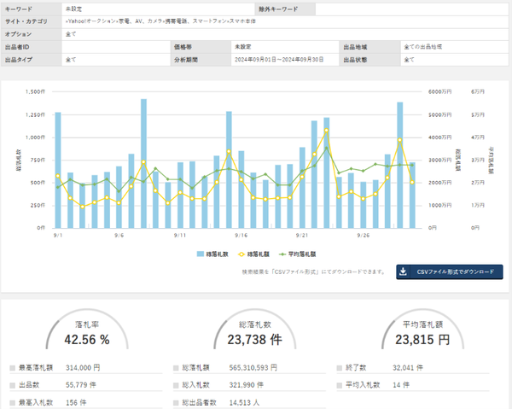Click the 総落札数 gauge value 23,738 件
Screen dimensions: 512x409
pos(254,340)
